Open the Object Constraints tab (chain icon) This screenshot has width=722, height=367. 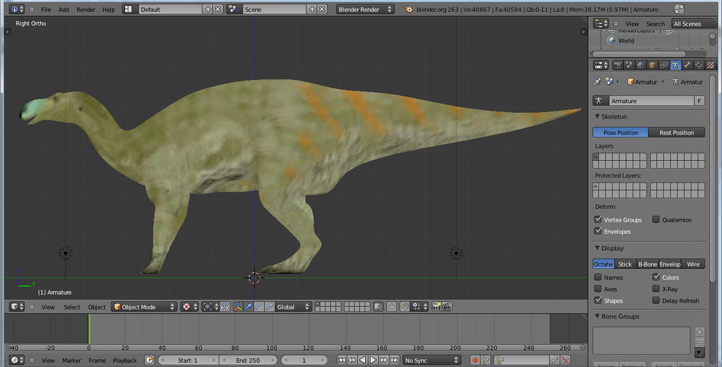[664, 65]
